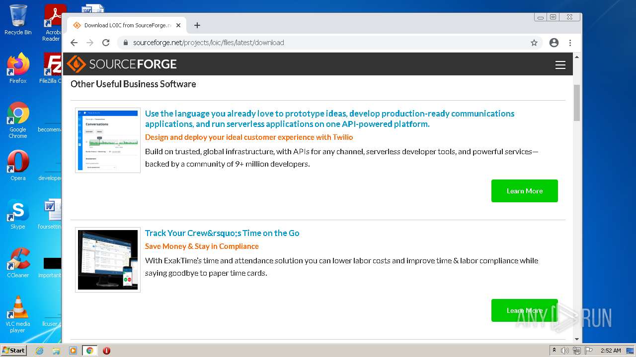
Task: Launch Acrobat Reader desktop shortcut
Action: point(53,22)
